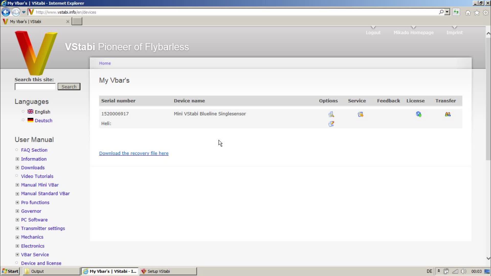Image resolution: width=491 pixels, height=276 pixels.
Task: Click the address bar search magnifier
Action: pos(441,12)
